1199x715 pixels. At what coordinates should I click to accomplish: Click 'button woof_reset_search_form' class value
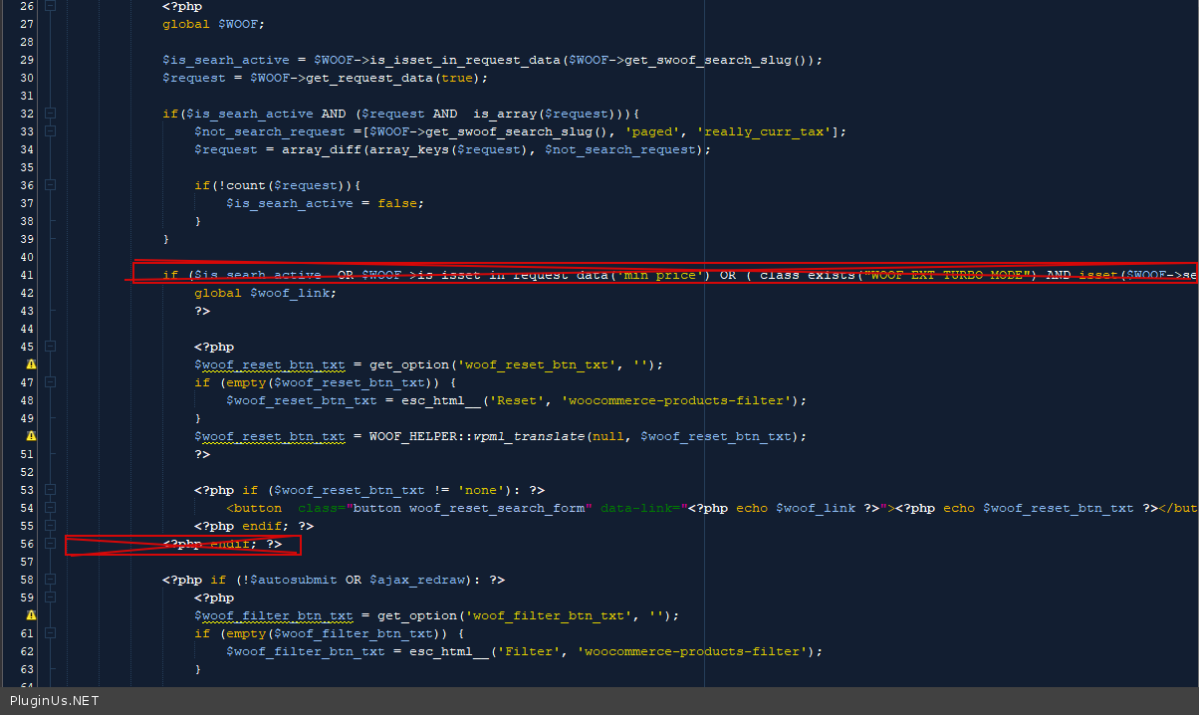pos(469,508)
